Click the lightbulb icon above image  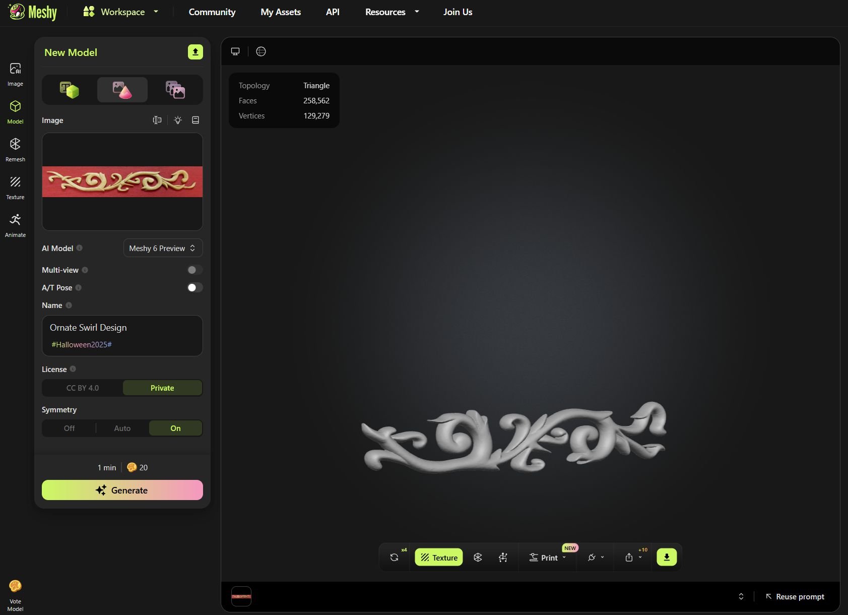pyautogui.click(x=178, y=120)
